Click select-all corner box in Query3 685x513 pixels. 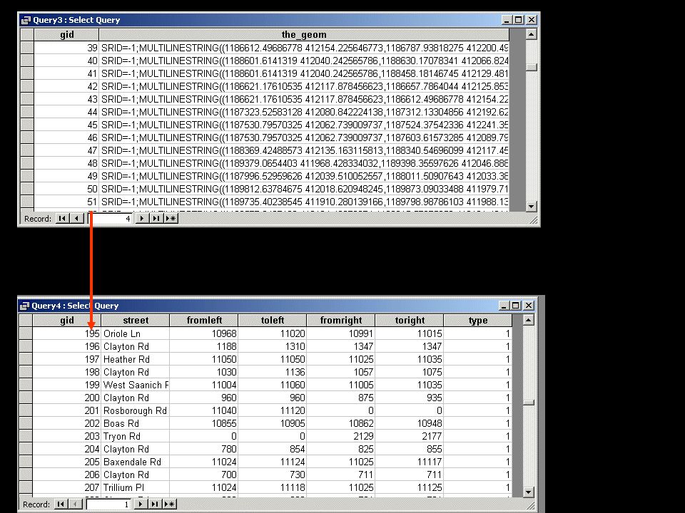point(27,34)
